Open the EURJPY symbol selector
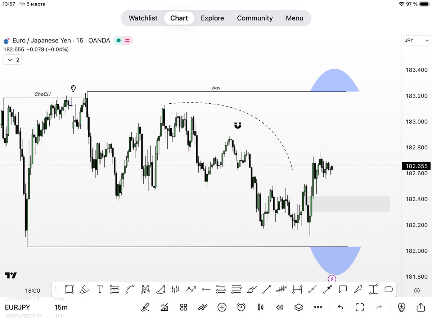 [x=17, y=307]
